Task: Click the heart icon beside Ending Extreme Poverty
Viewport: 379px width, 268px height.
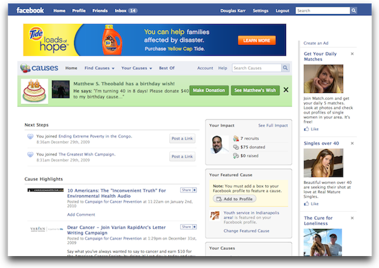Action: 30,137
